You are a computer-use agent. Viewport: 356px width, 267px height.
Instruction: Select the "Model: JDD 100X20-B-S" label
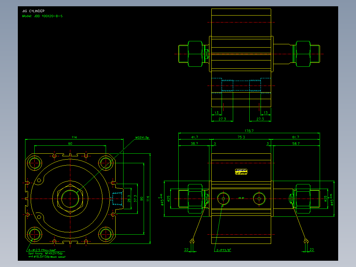coord(42,16)
